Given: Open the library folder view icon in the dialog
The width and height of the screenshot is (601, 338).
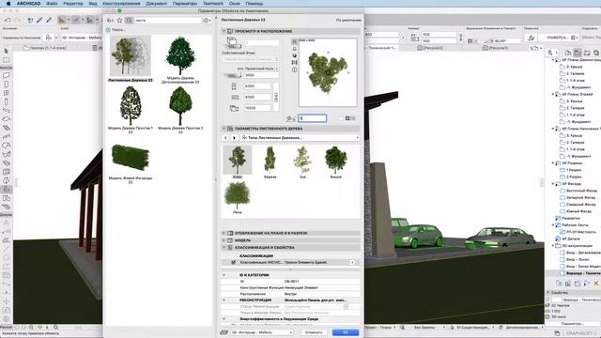Looking at the screenshot, I should pyautogui.click(x=110, y=21).
